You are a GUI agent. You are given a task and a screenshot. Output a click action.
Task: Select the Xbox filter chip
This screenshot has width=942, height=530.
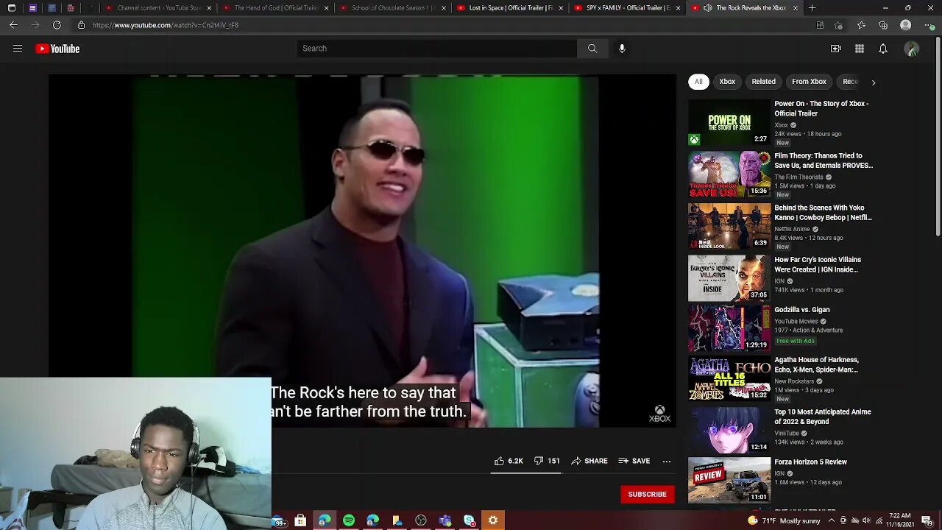[727, 82]
